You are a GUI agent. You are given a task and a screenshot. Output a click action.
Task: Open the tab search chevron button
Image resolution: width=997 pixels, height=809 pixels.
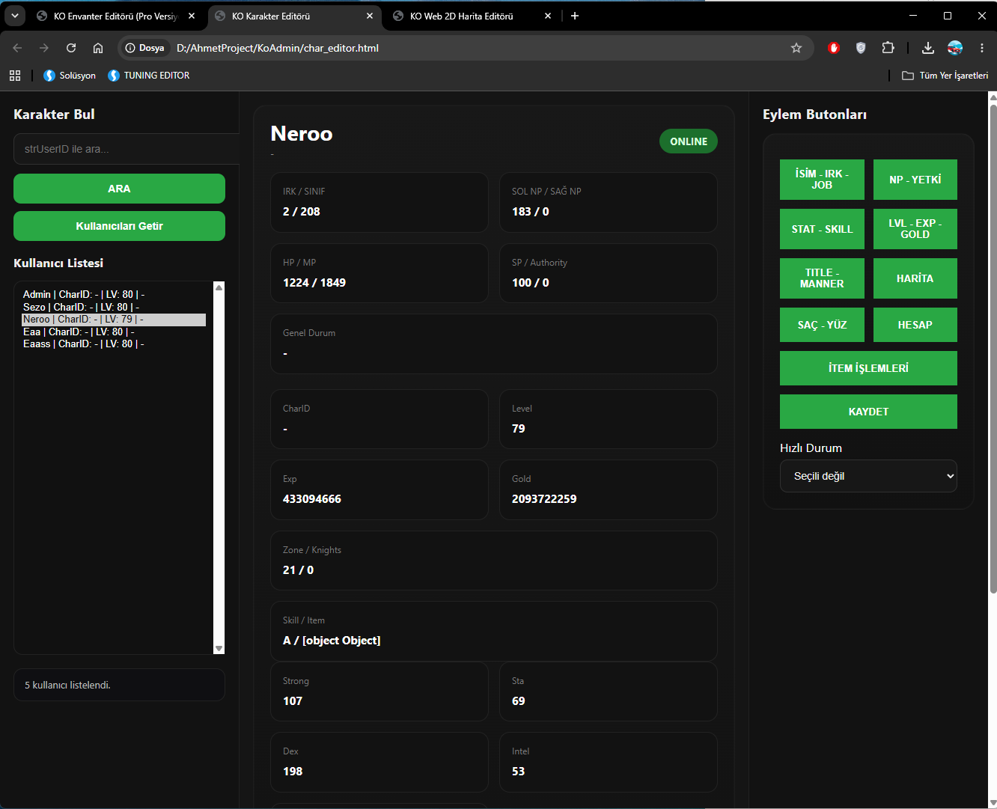14,16
